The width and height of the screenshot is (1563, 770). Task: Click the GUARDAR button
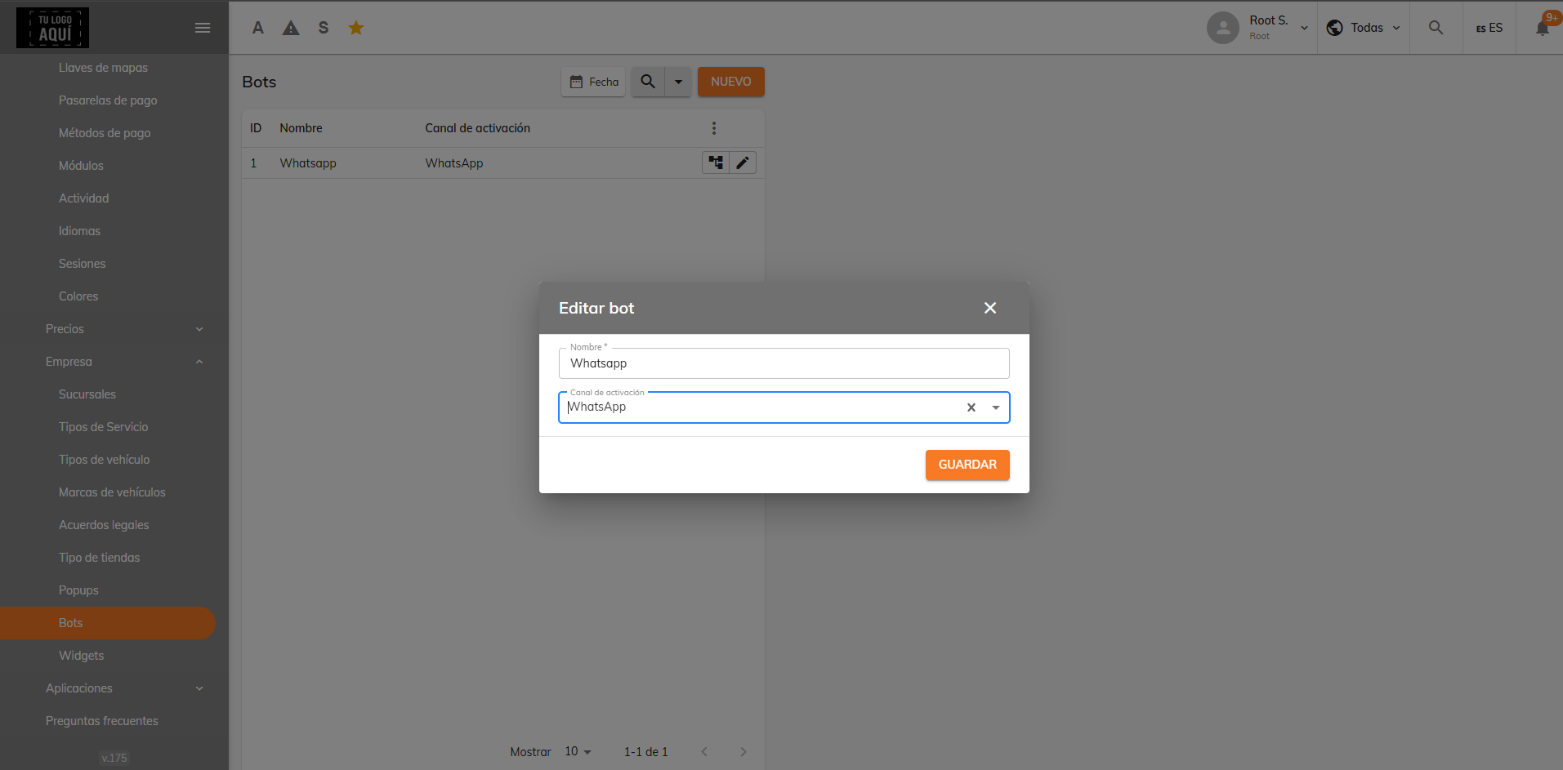click(967, 465)
